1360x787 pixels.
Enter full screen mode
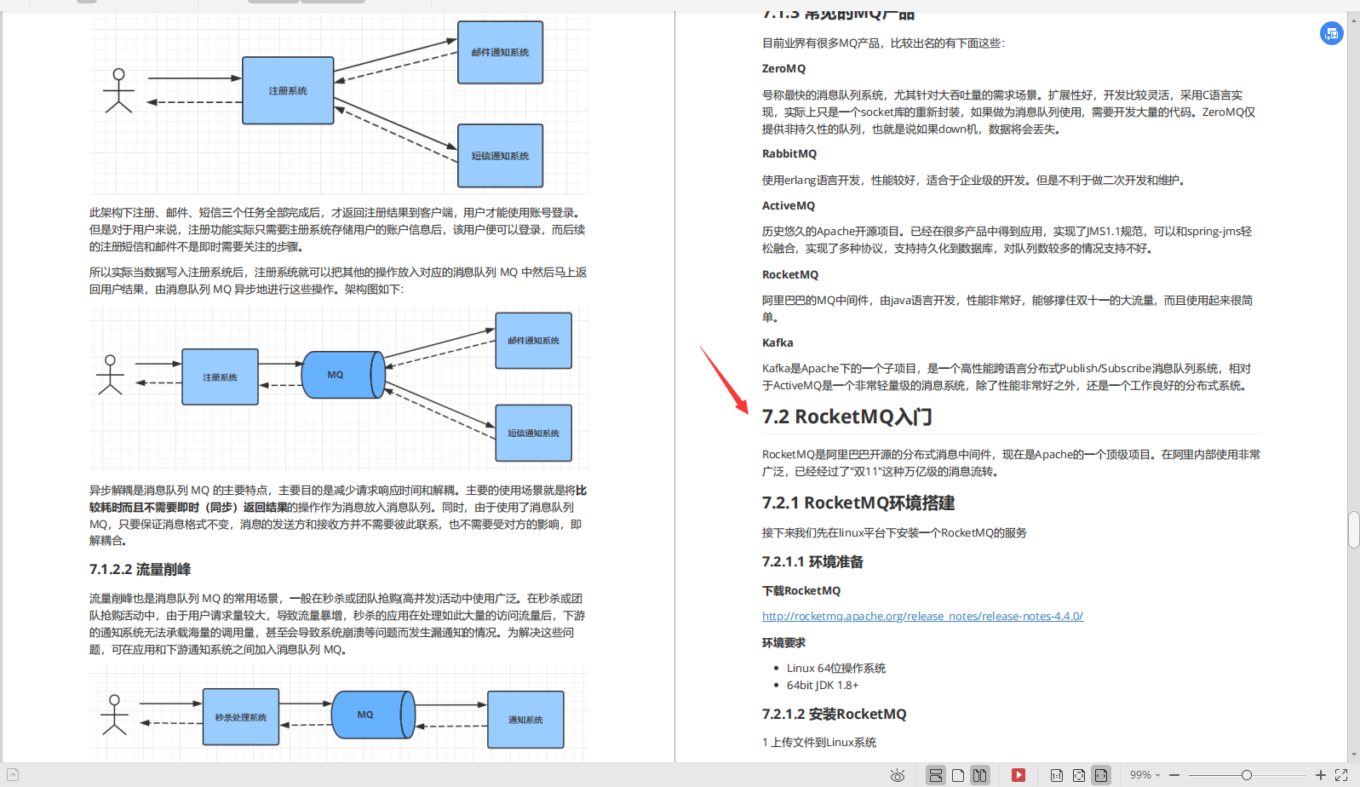click(1341, 775)
